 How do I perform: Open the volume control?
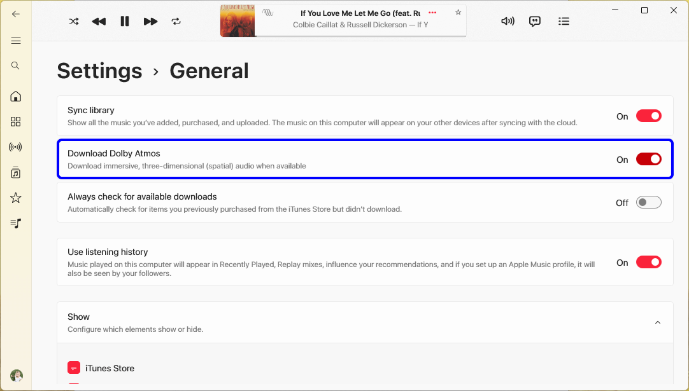pyautogui.click(x=508, y=21)
